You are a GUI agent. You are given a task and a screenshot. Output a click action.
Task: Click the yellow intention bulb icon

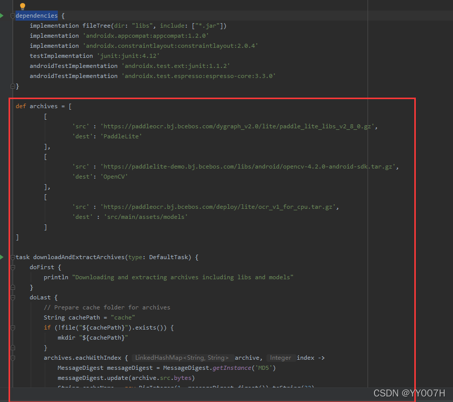click(x=22, y=7)
